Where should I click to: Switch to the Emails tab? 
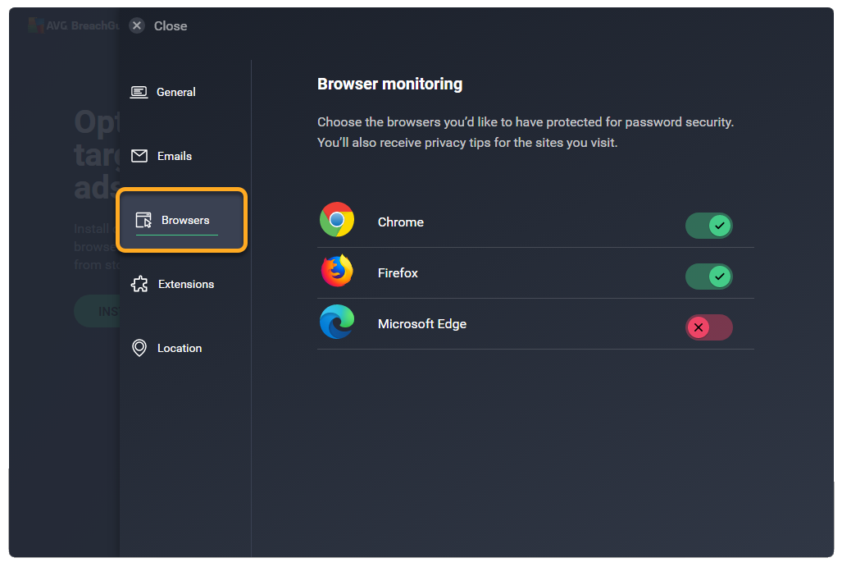pos(175,156)
